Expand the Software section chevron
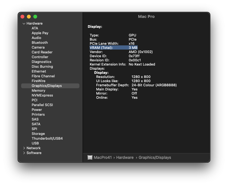The height and width of the screenshot is (186, 228). [x=24, y=153]
